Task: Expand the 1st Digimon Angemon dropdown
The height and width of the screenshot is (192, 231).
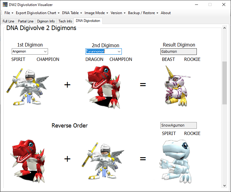Action: point(45,51)
